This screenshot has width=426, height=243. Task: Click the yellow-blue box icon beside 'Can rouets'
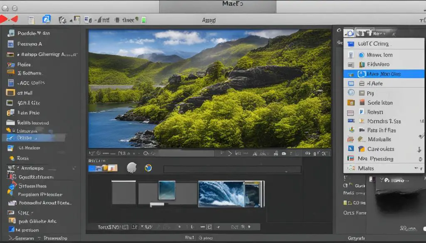point(362,149)
